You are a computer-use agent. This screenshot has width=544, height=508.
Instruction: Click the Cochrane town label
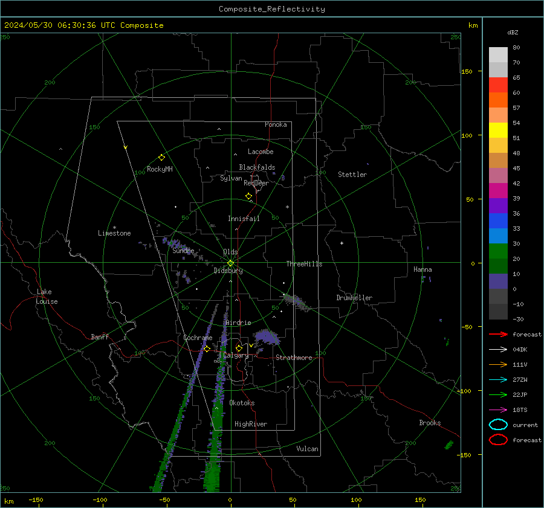point(198,338)
